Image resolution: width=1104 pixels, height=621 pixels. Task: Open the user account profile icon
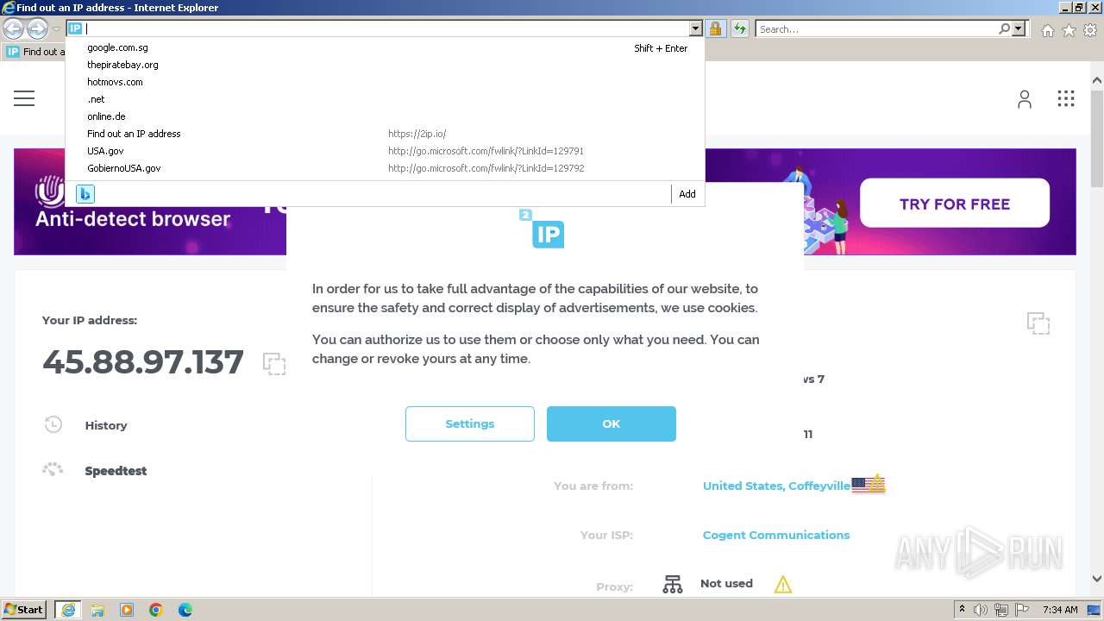(1024, 99)
